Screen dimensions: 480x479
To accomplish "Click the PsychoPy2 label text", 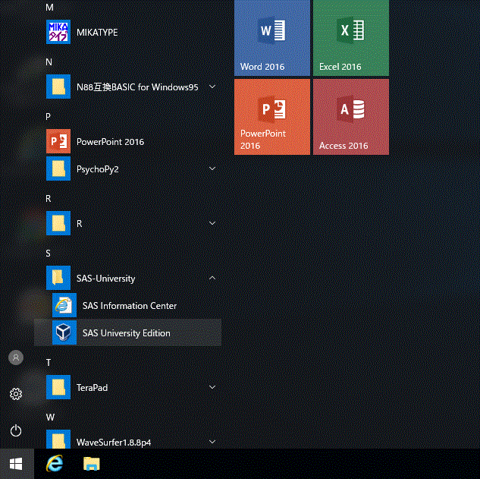I will 97,169.
